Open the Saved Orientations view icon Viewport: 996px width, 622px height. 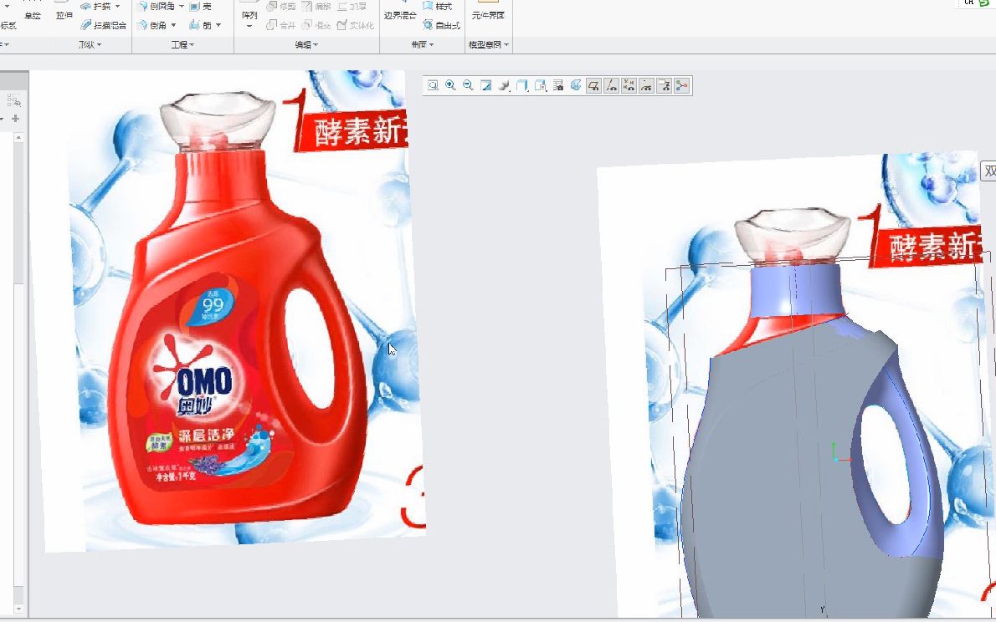pyautogui.click(x=522, y=85)
